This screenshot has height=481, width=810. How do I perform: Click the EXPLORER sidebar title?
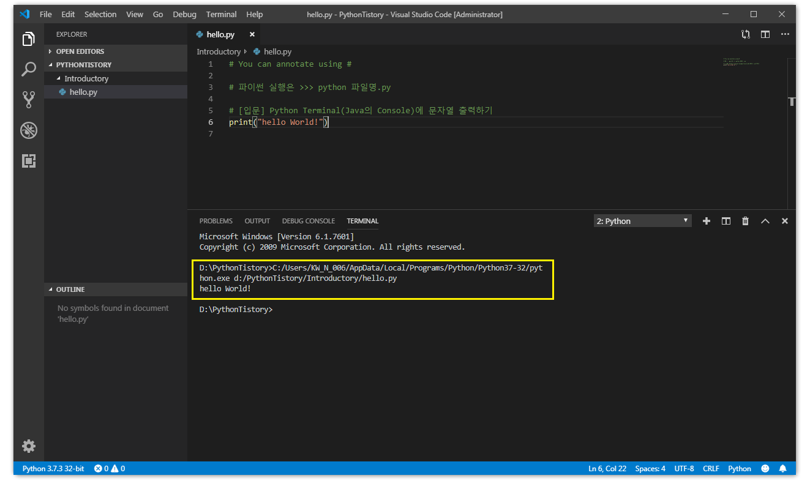coord(72,34)
